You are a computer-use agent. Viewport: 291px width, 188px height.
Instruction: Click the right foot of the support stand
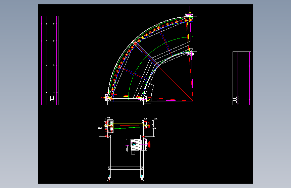pyautogui.click(x=142, y=178)
